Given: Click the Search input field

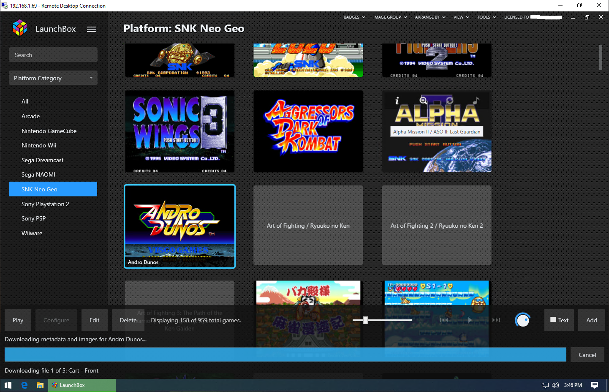Looking at the screenshot, I should coord(53,55).
